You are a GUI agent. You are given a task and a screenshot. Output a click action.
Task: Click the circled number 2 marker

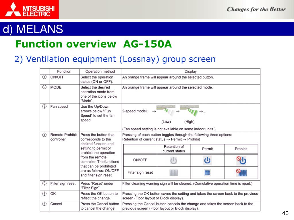pos(45,87)
